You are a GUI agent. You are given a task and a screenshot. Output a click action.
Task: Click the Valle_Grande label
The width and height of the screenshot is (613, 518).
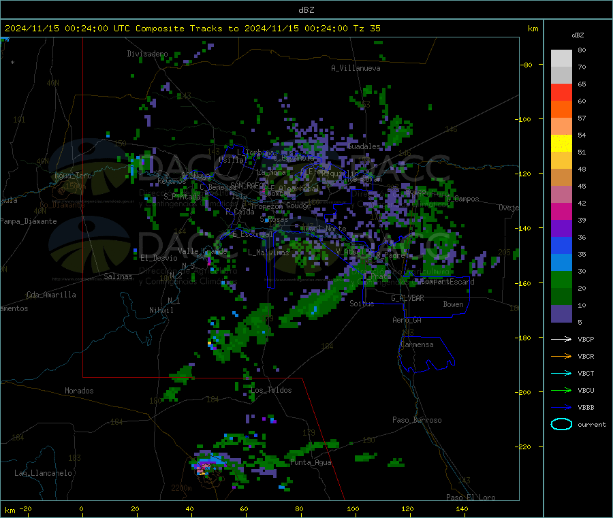pyautogui.click(x=202, y=251)
